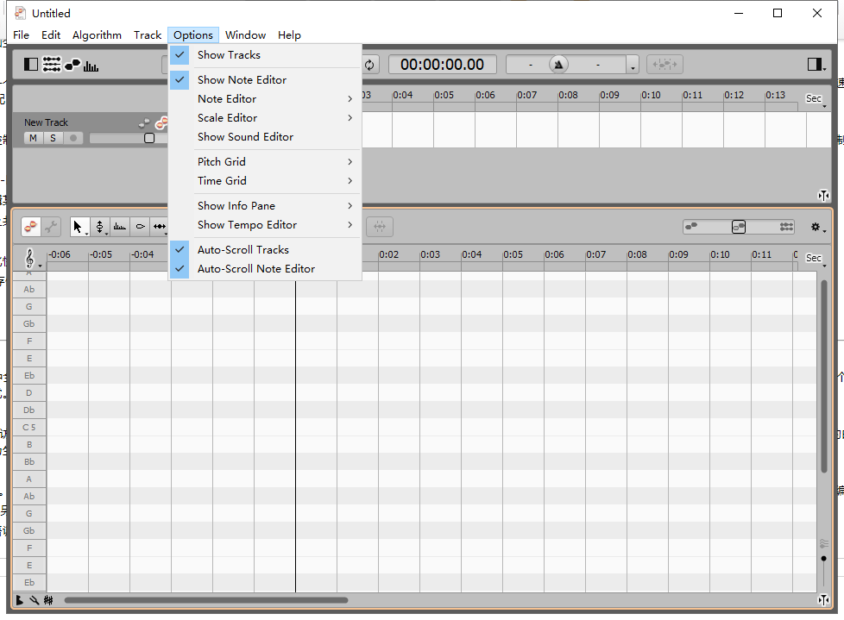The image size is (844, 620).
Task: Open the Help menu
Action: [x=289, y=35]
